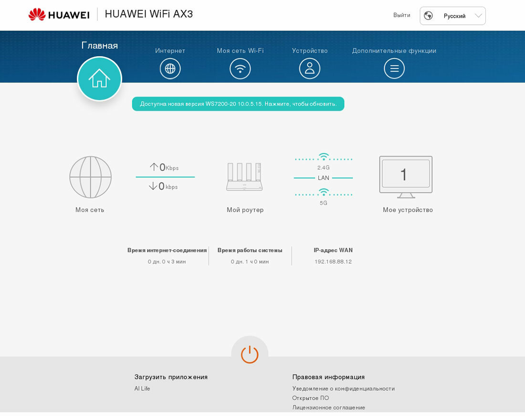This screenshot has width=525, height=416.
Task: Click the orange power reboot icon
Action: [x=250, y=354]
